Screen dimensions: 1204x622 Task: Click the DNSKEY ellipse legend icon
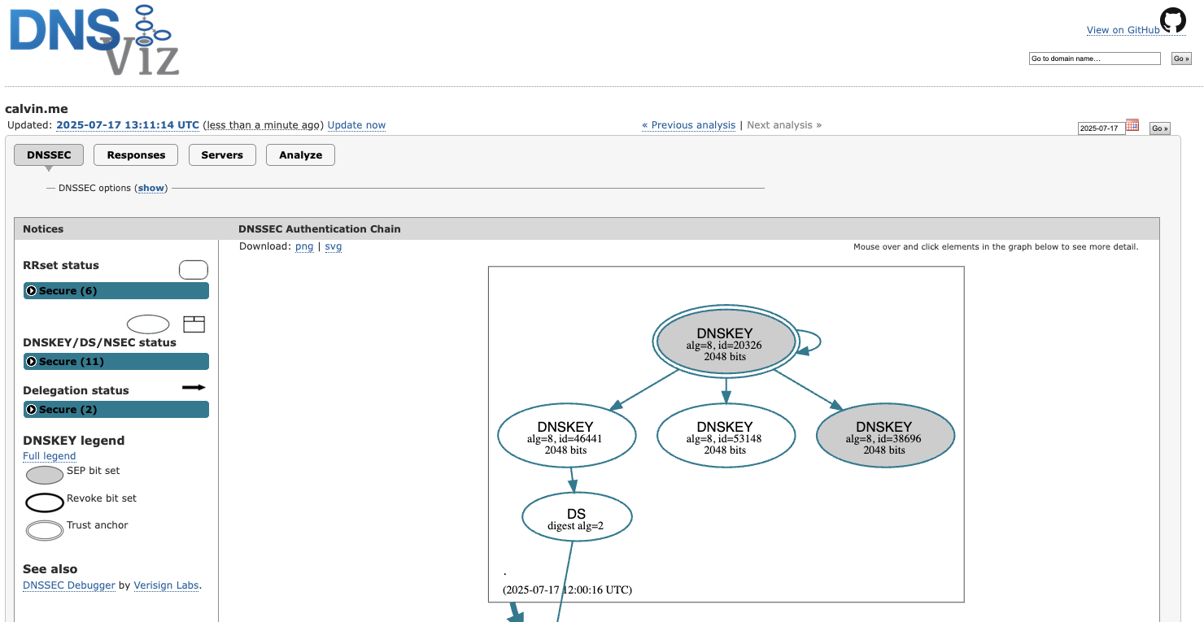point(148,324)
